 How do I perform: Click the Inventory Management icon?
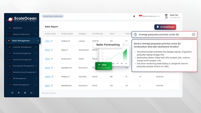click(9, 60)
